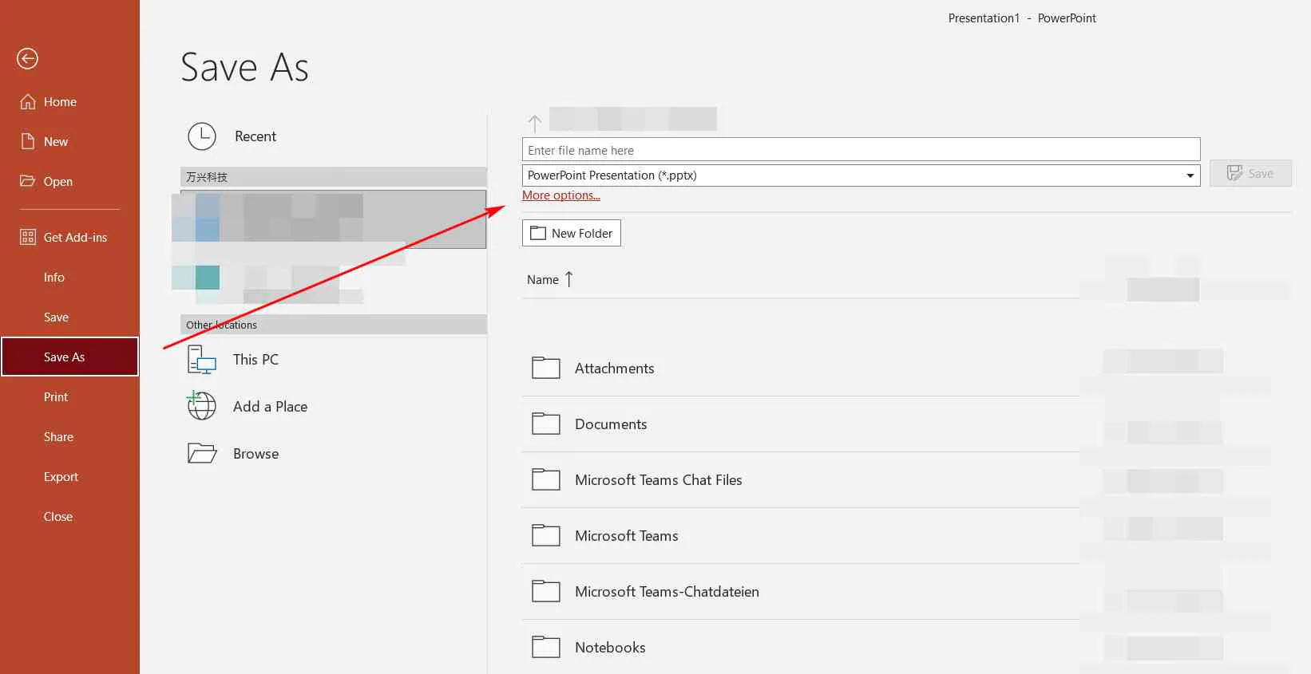Select Export in the sidebar
Screen dimensions: 1311x674
61,476
